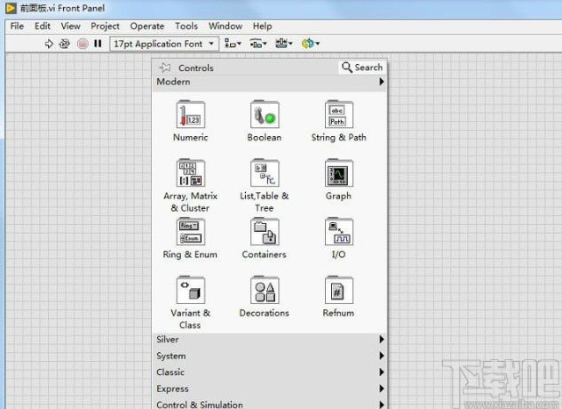Click the Pause button in toolbar

click(98, 44)
